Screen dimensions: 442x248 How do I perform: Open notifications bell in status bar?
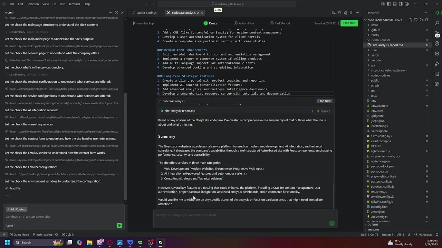coord(437,235)
